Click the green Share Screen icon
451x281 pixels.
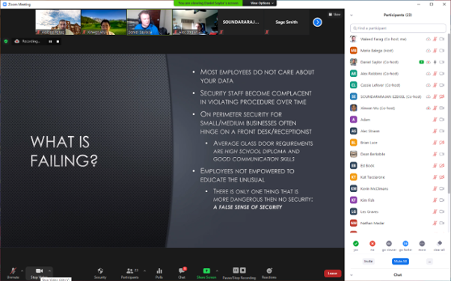pos(206,271)
